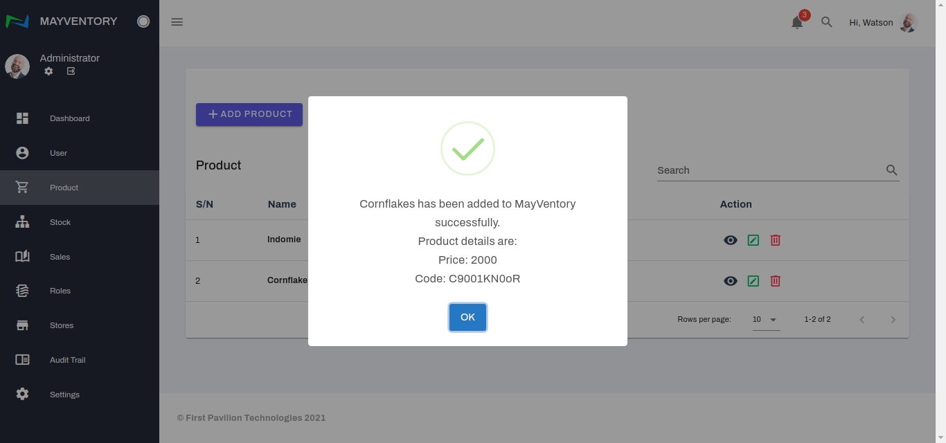Screen dimensions: 946x443
Task: View Cornflakes details with eye icon
Action: coord(730,281)
